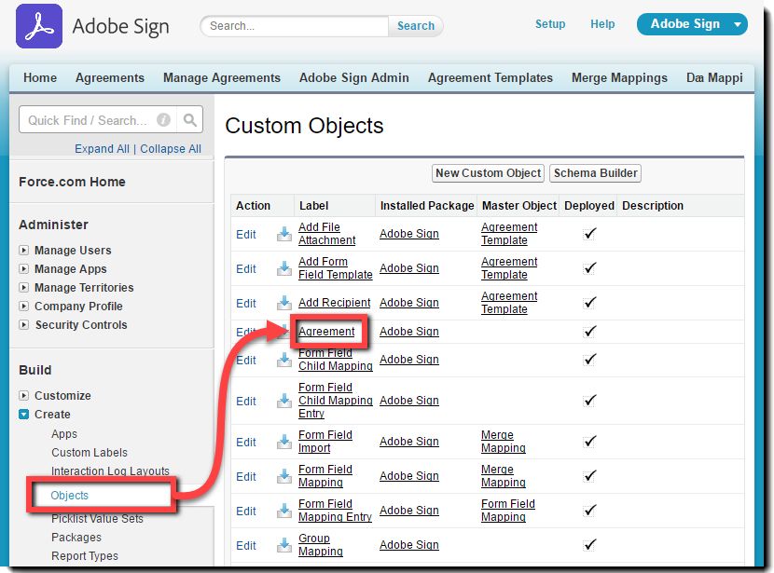Expand the Customize section

click(x=23, y=395)
